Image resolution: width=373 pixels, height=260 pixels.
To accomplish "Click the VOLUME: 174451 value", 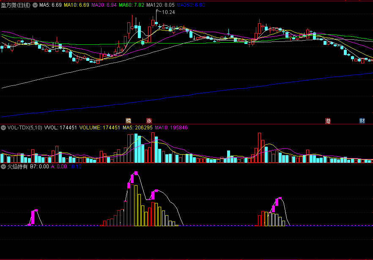I will pos(100,128).
